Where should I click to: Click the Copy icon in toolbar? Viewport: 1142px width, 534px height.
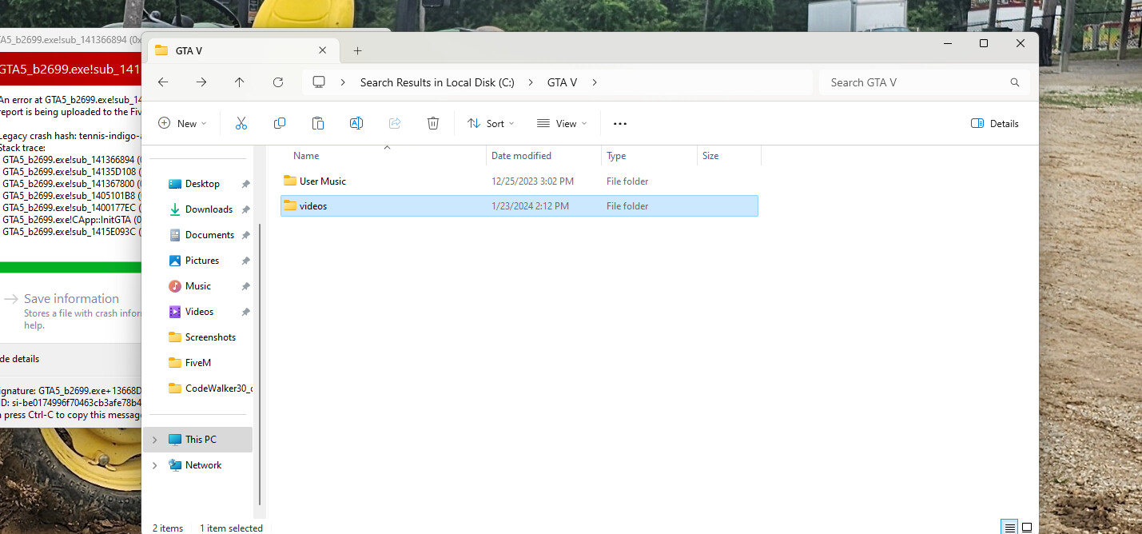(x=280, y=123)
